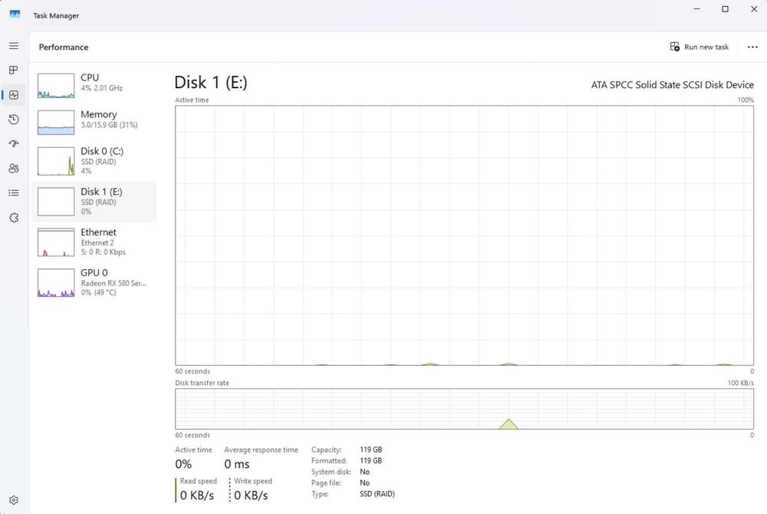Select the Ethernet performance entry

click(94, 242)
